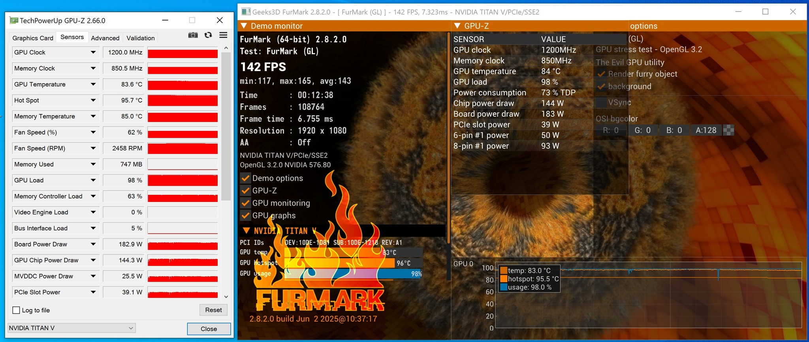
Task: Enable the Log to file checkbox
Action: [x=16, y=310]
